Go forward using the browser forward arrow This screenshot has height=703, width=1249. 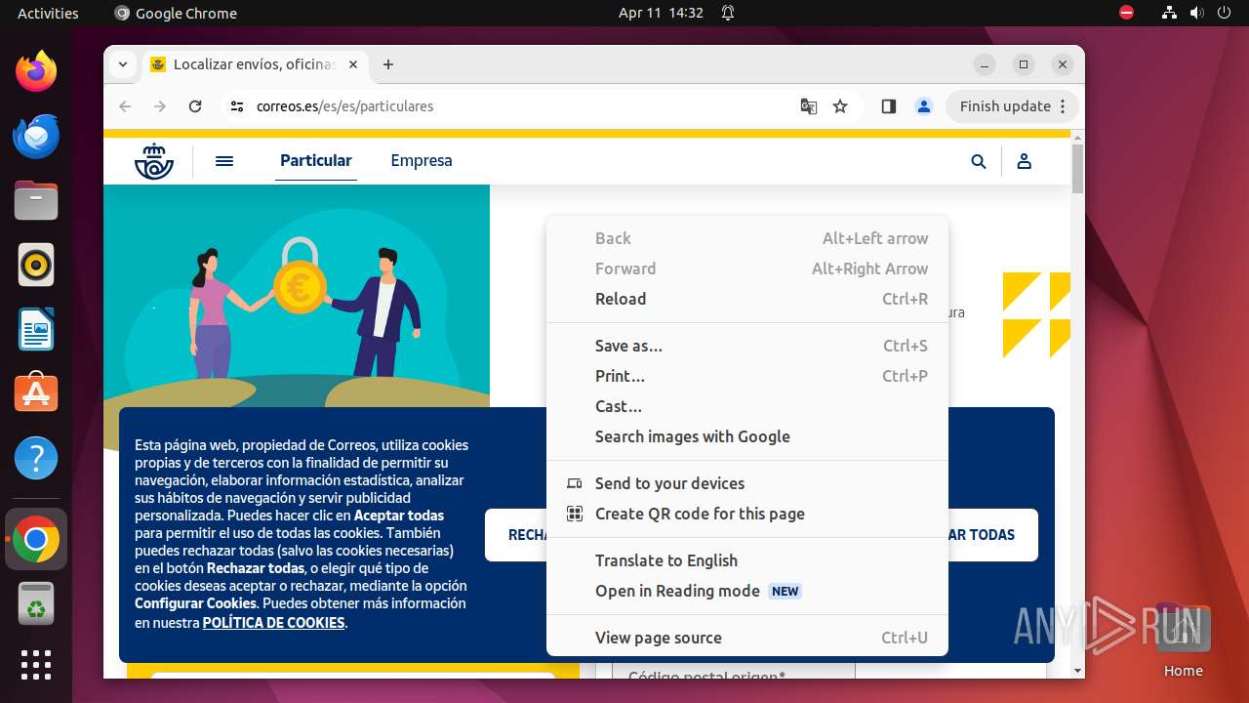point(160,106)
